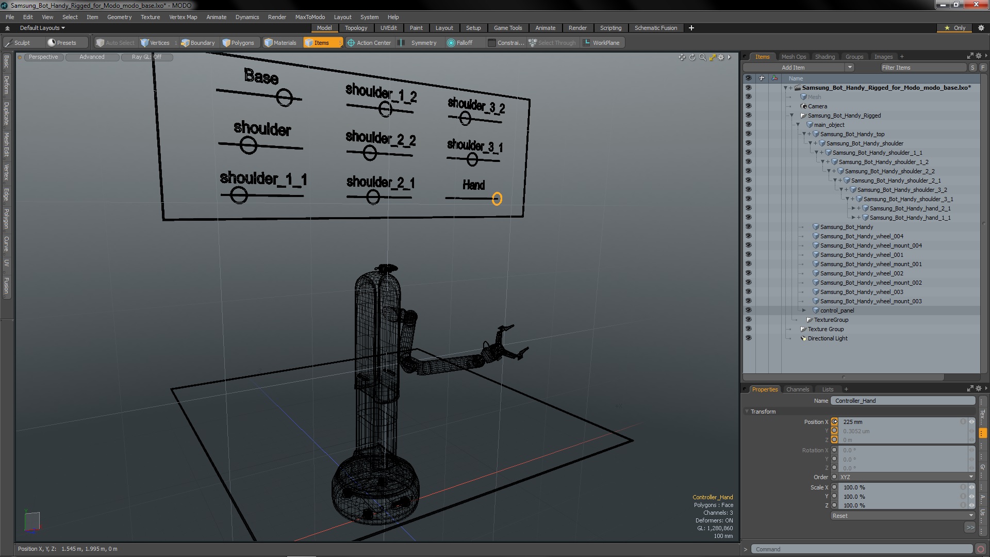Toggle visibility of control_panel item

748,310
